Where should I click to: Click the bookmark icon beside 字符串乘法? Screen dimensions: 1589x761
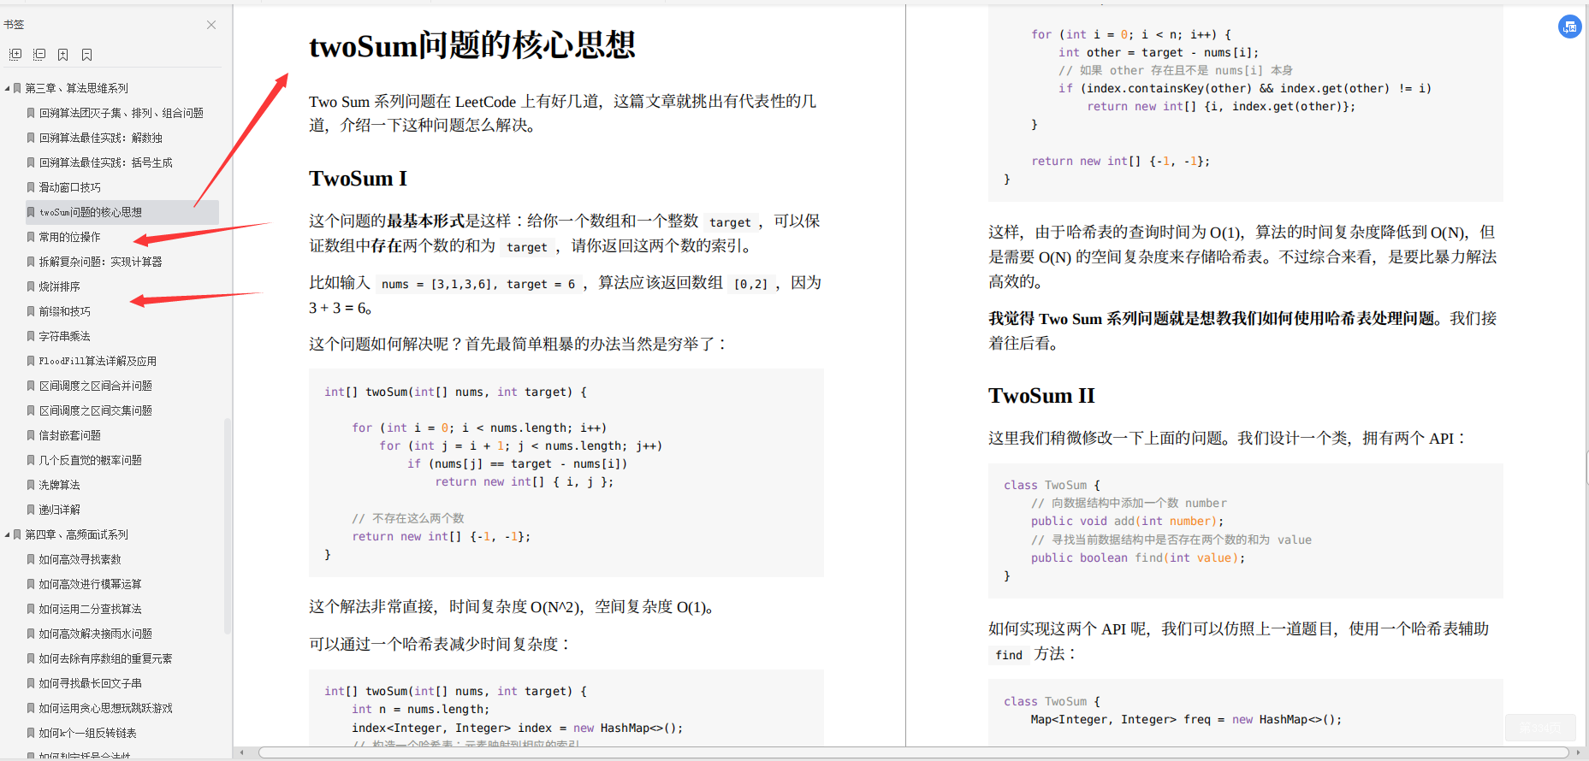coord(31,336)
